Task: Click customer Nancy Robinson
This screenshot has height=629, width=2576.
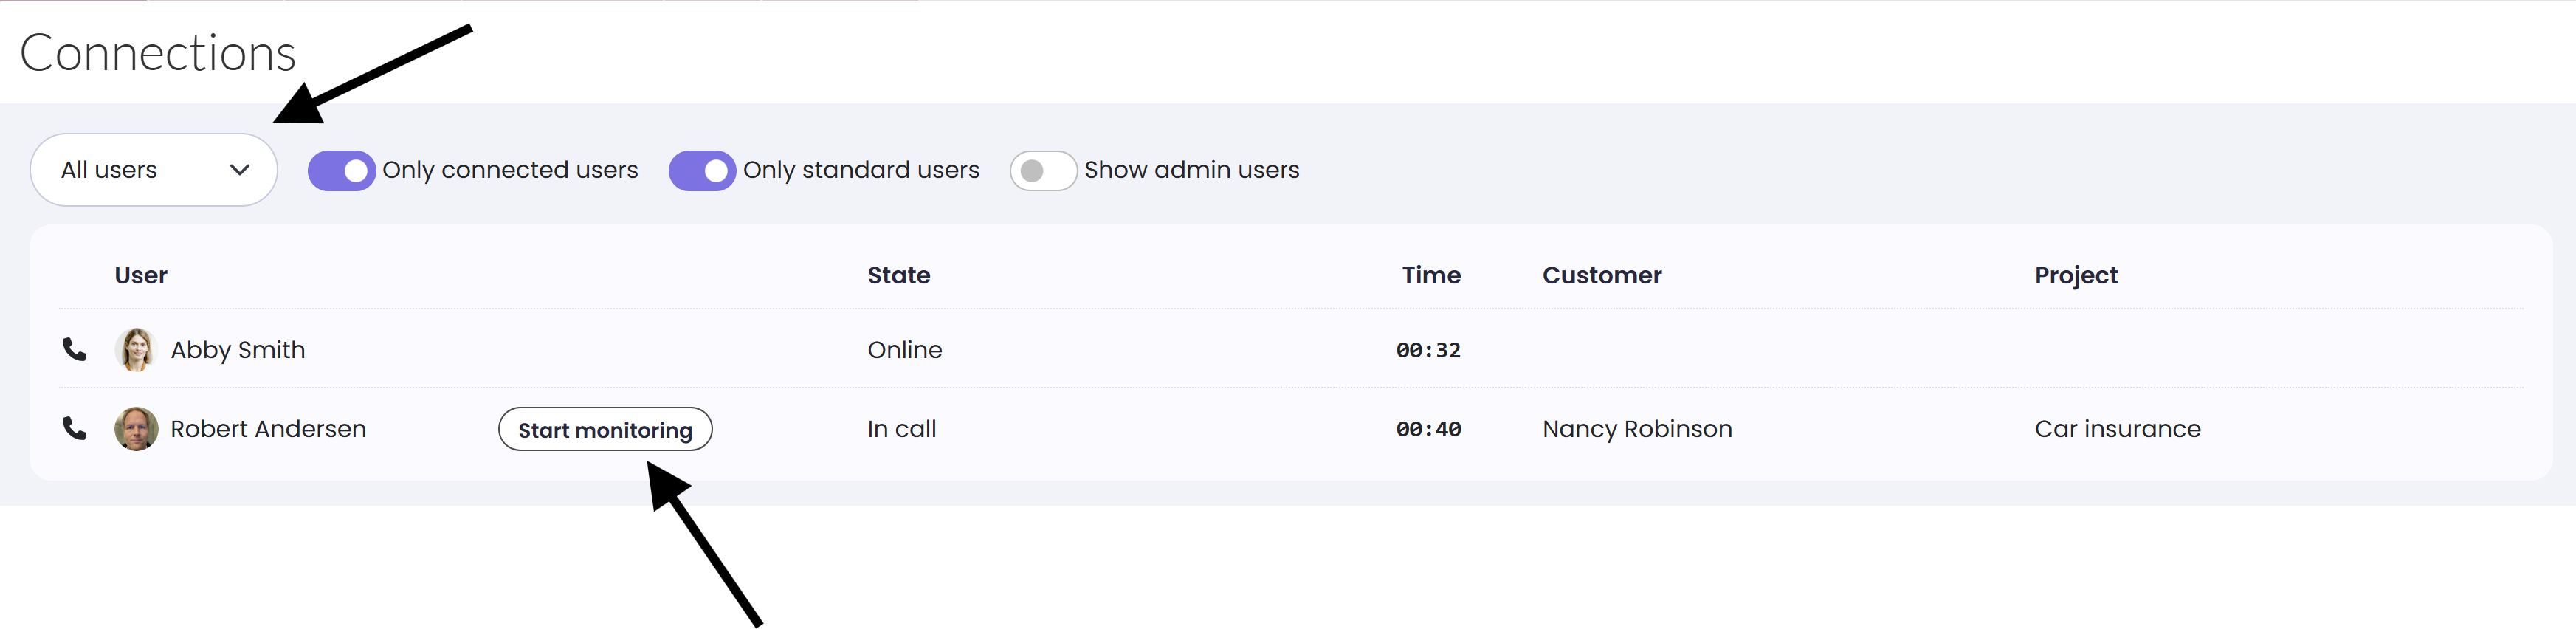Action: point(1636,429)
